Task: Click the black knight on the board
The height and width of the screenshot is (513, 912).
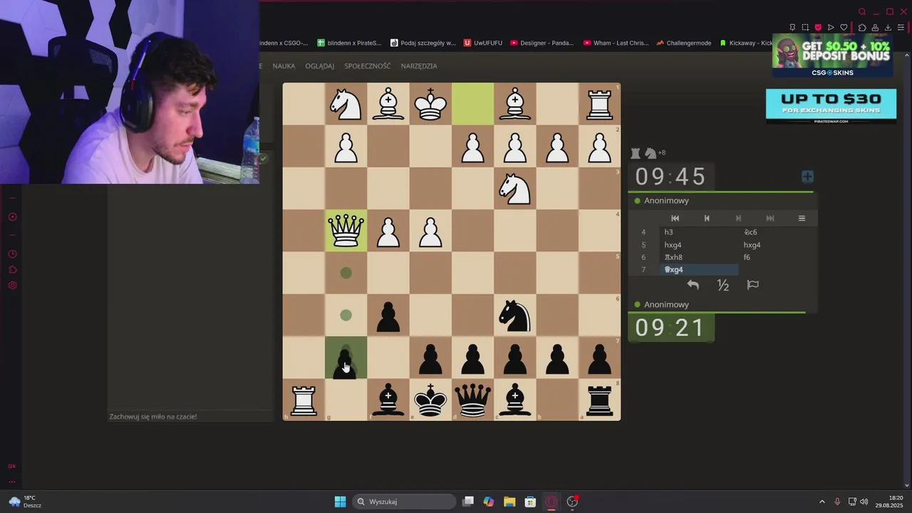Action: [x=515, y=315]
